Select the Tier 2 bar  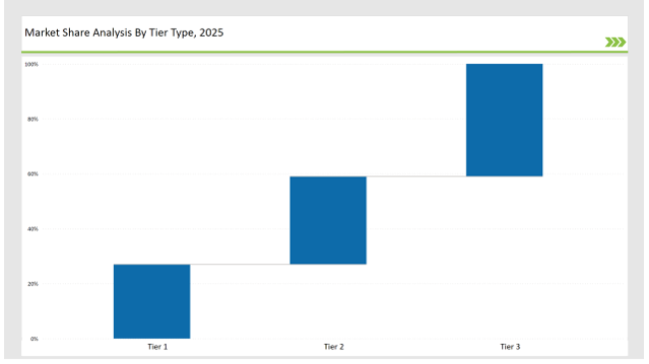tap(328, 220)
